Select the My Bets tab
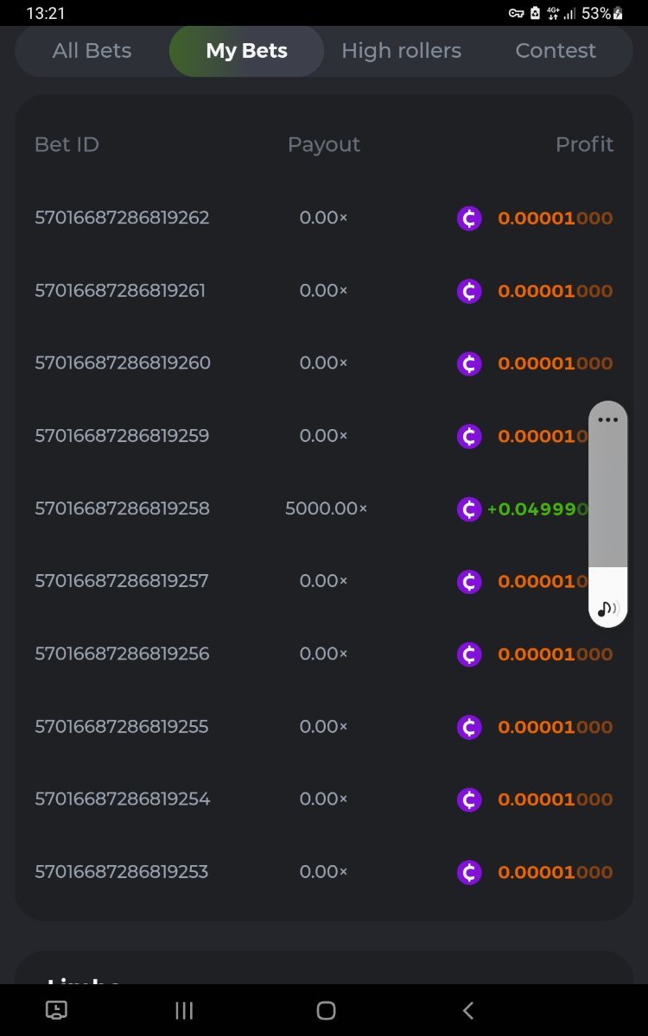 tap(246, 51)
